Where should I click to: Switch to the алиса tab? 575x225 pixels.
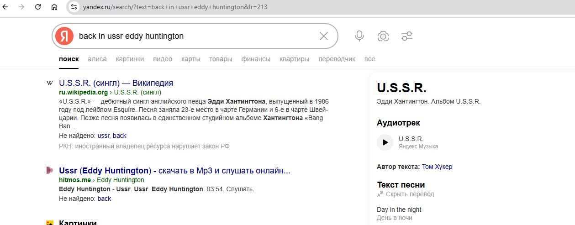(97, 59)
